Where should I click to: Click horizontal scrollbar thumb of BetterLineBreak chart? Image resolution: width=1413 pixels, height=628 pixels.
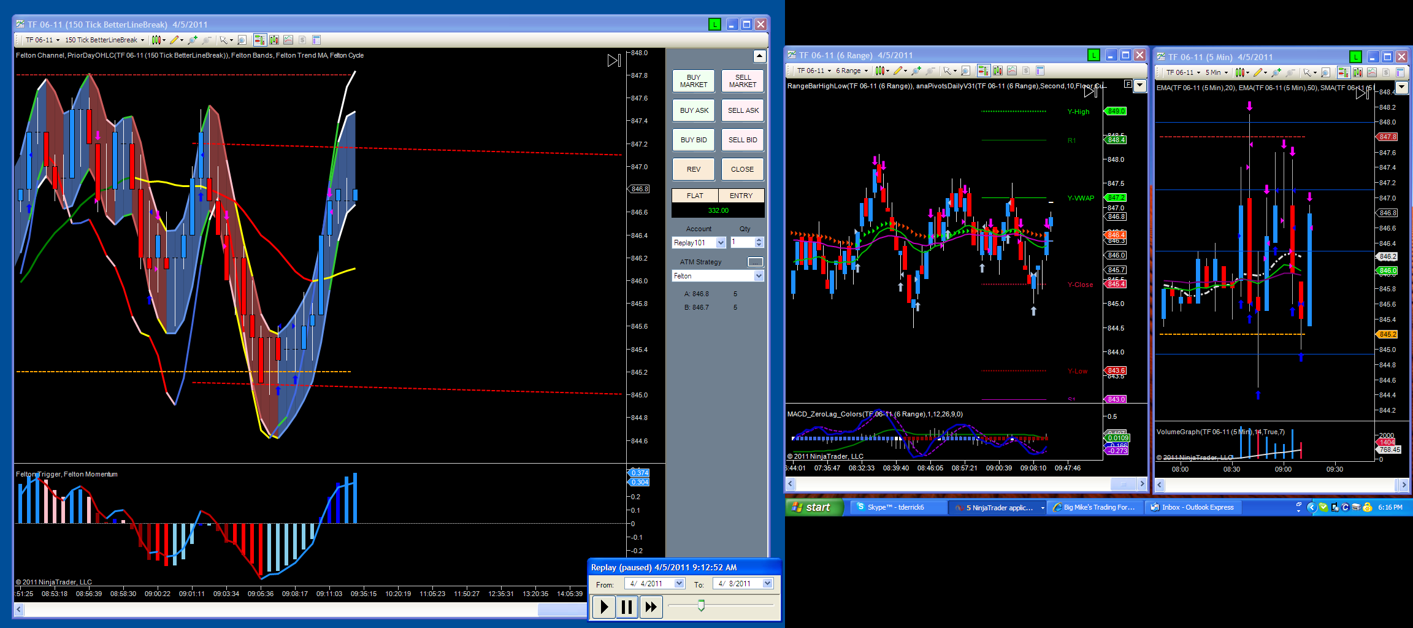pyautogui.click(x=562, y=610)
